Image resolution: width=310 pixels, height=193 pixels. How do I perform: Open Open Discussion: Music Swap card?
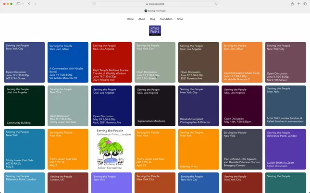coord(242,62)
